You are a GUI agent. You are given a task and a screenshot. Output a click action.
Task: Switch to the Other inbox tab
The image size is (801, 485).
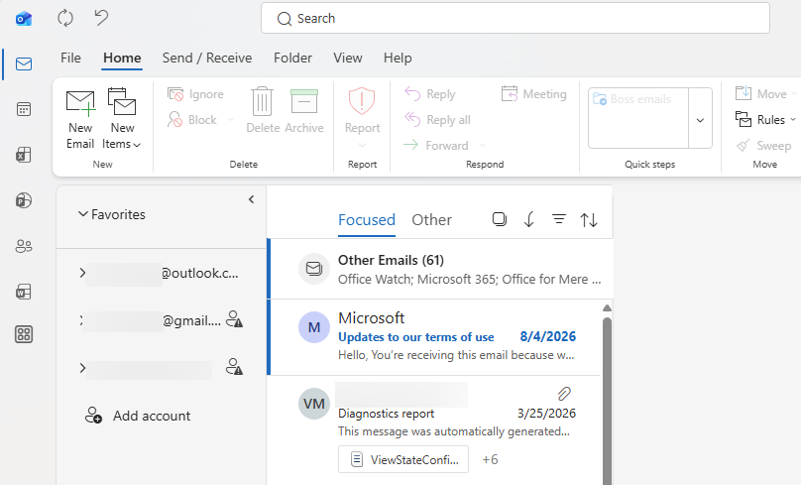tap(431, 220)
